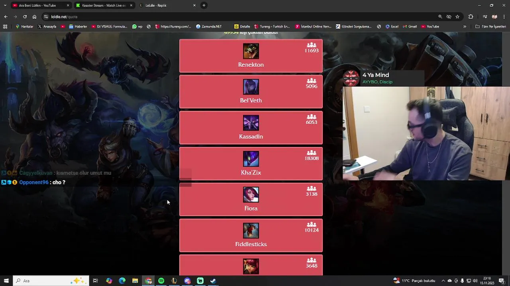The width and height of the screenshot is (510, 286).
Task: Click the volume speaker tray icon
Action: (475, 281)
